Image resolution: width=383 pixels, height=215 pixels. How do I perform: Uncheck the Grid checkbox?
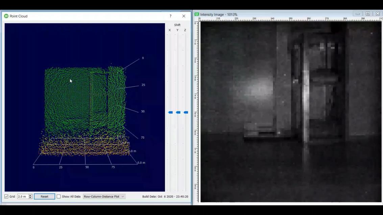click(6, 196)
